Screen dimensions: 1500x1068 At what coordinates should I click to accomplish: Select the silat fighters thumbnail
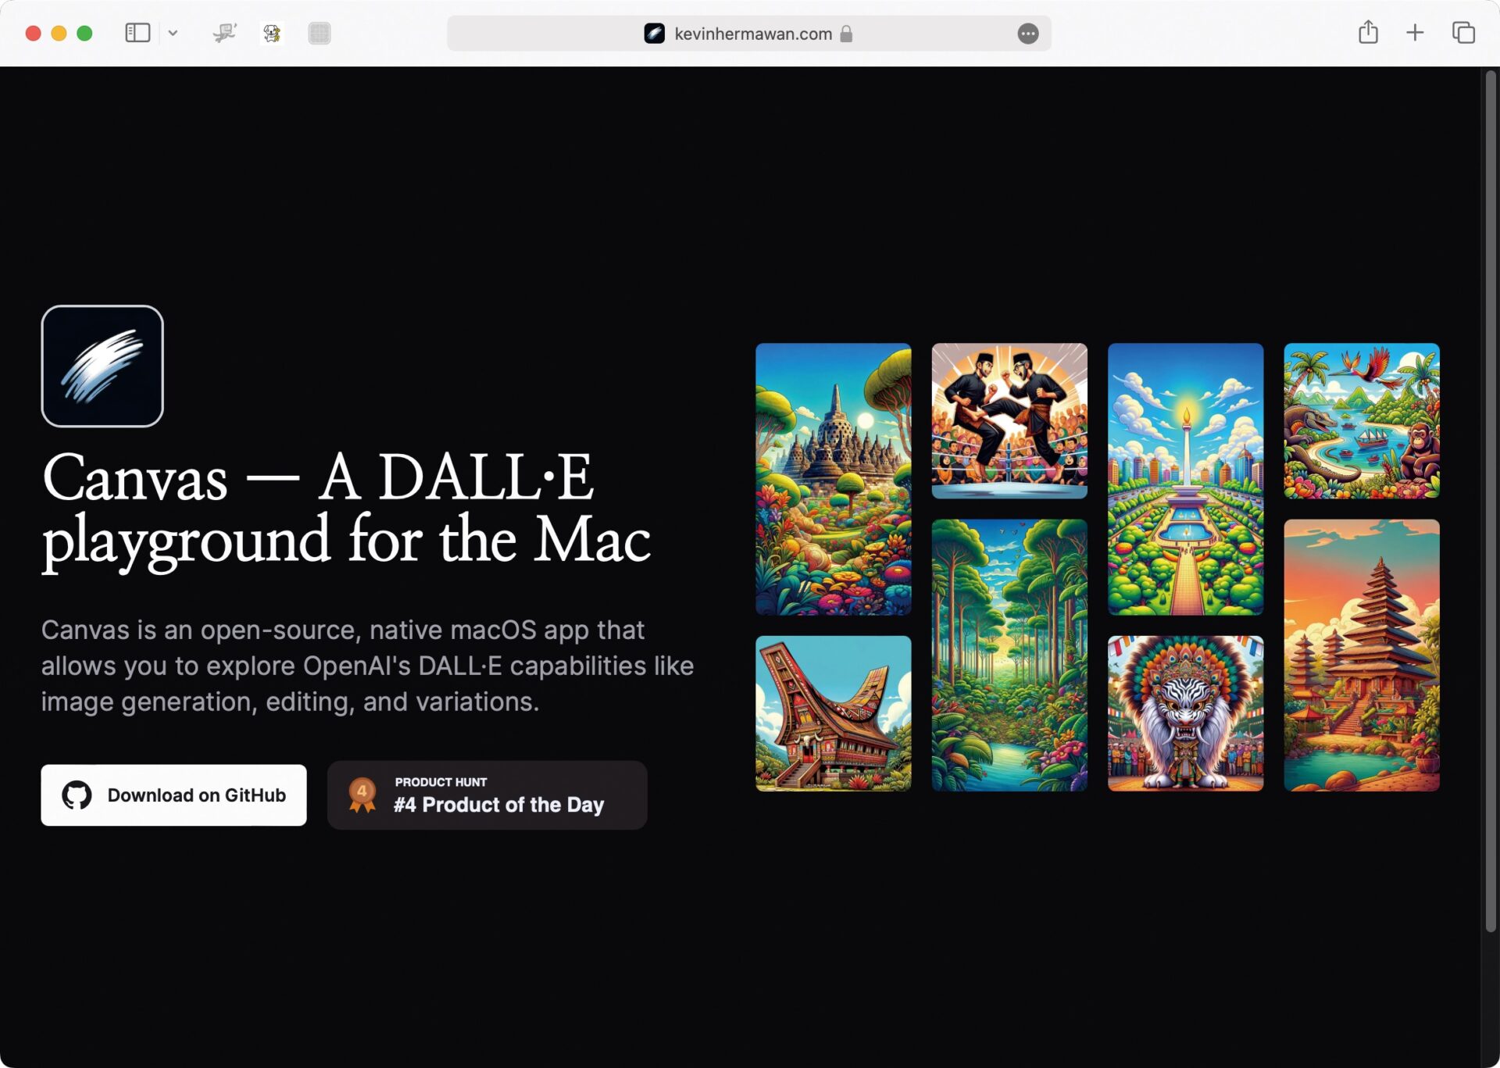1009,421
